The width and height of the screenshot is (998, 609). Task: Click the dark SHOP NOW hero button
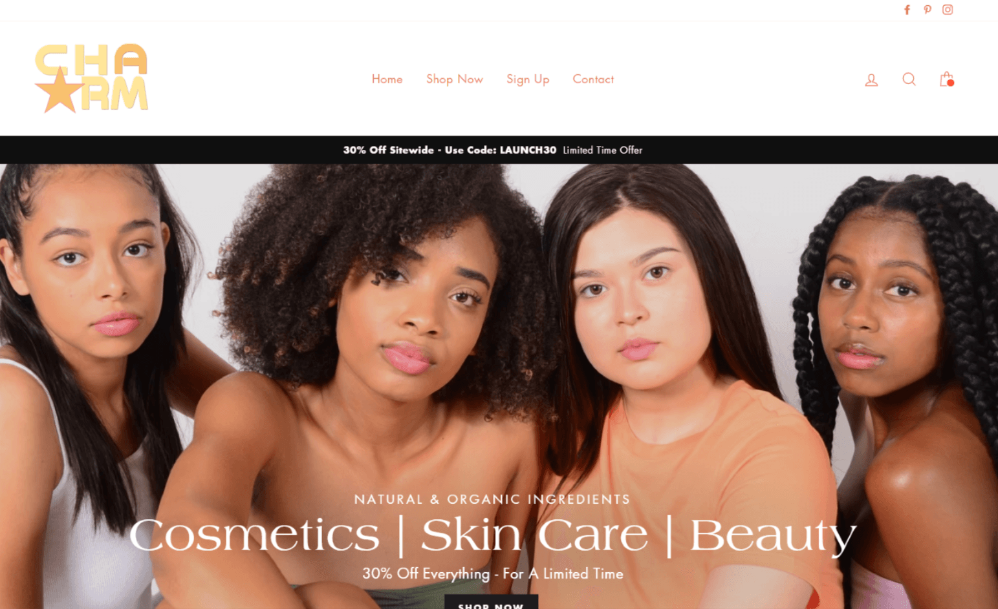tap(491, 602)
